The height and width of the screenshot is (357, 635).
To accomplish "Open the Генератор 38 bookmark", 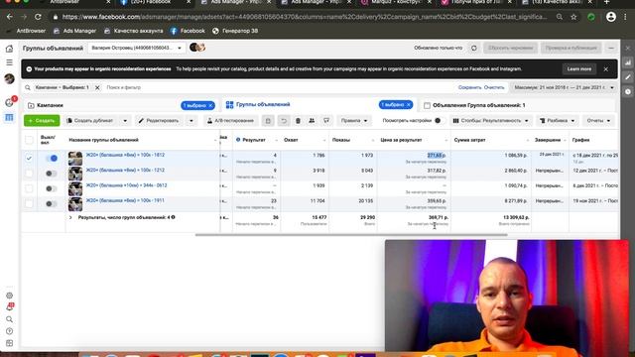I will (x=235, y=31).
